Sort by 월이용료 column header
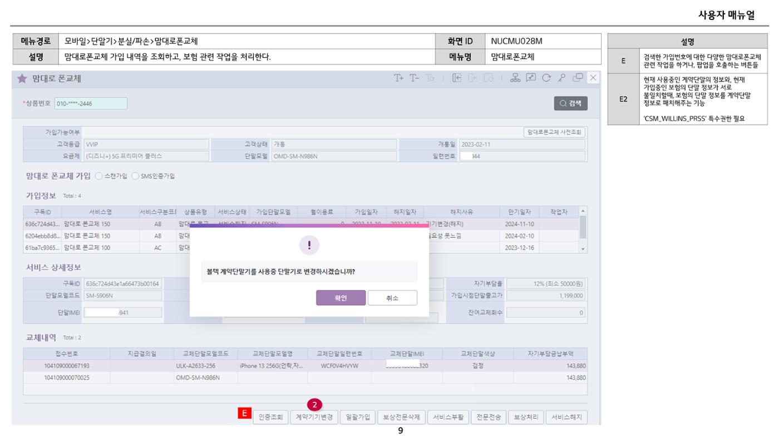This screenshot has height=438, width=779. (323, 212)
